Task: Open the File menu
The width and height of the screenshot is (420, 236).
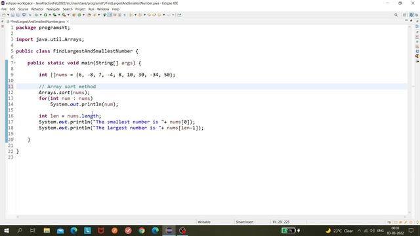Action: [4, 9]
